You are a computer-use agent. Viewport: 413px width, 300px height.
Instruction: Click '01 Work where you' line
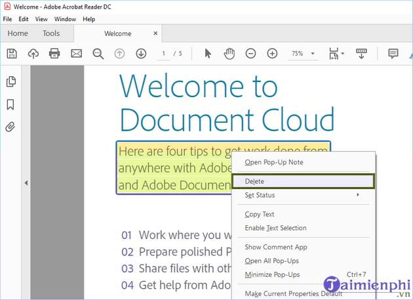[x=176, y=235]
